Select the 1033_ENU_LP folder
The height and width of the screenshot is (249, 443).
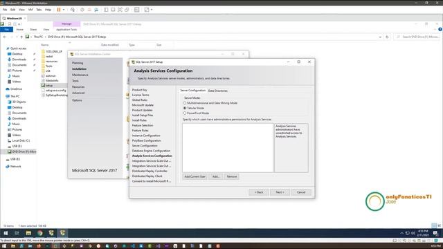pos(52,52)
